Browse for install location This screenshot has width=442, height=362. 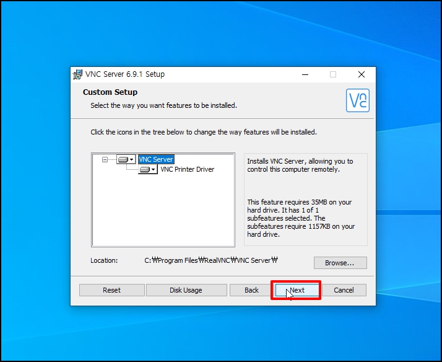click(340, 263)
